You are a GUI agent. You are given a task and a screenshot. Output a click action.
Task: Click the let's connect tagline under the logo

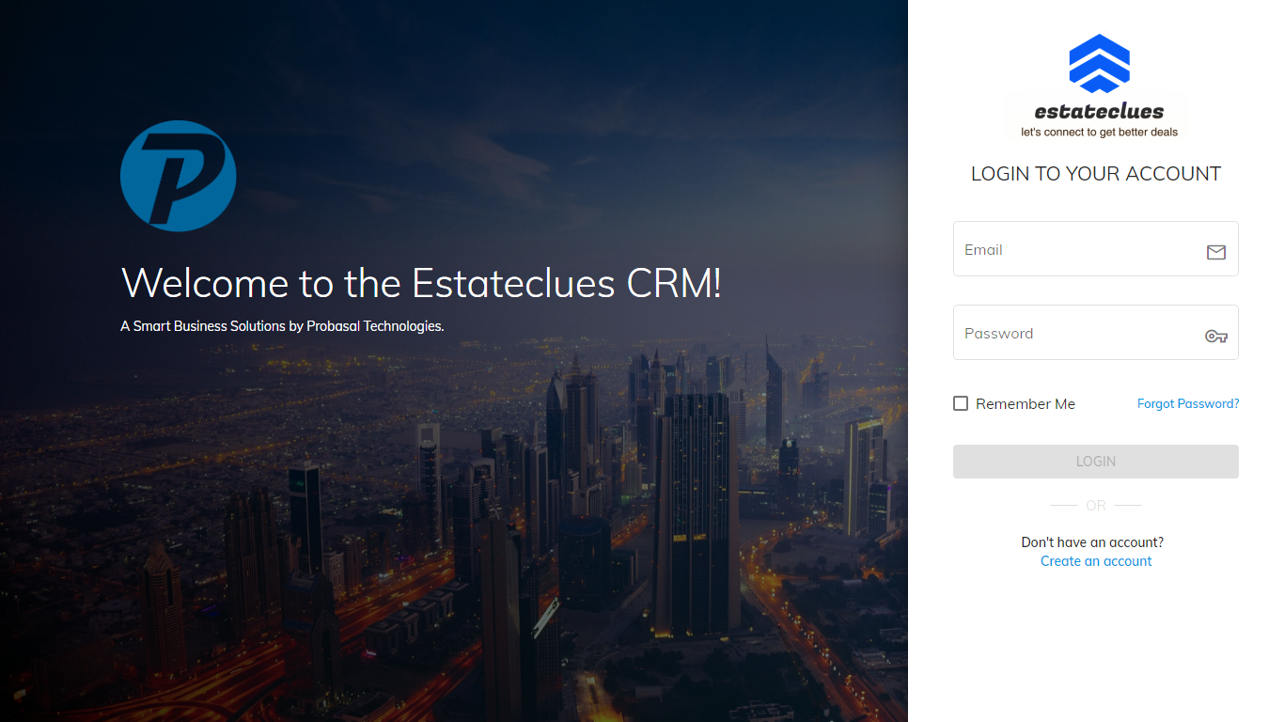(1099, 133)
